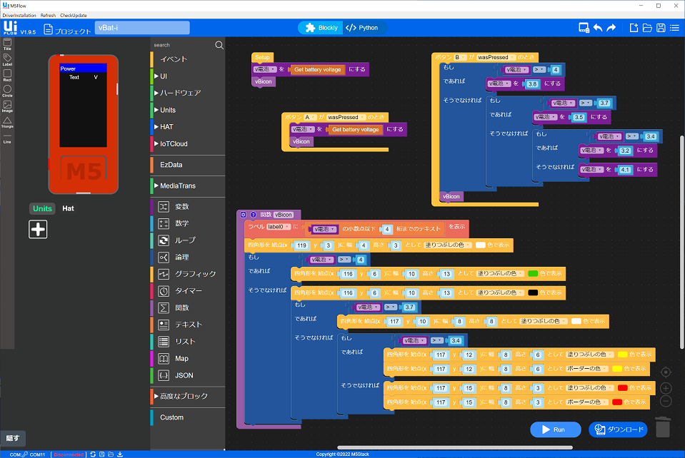
Task: Select the Line widget tool
Action: coord(7,140)
